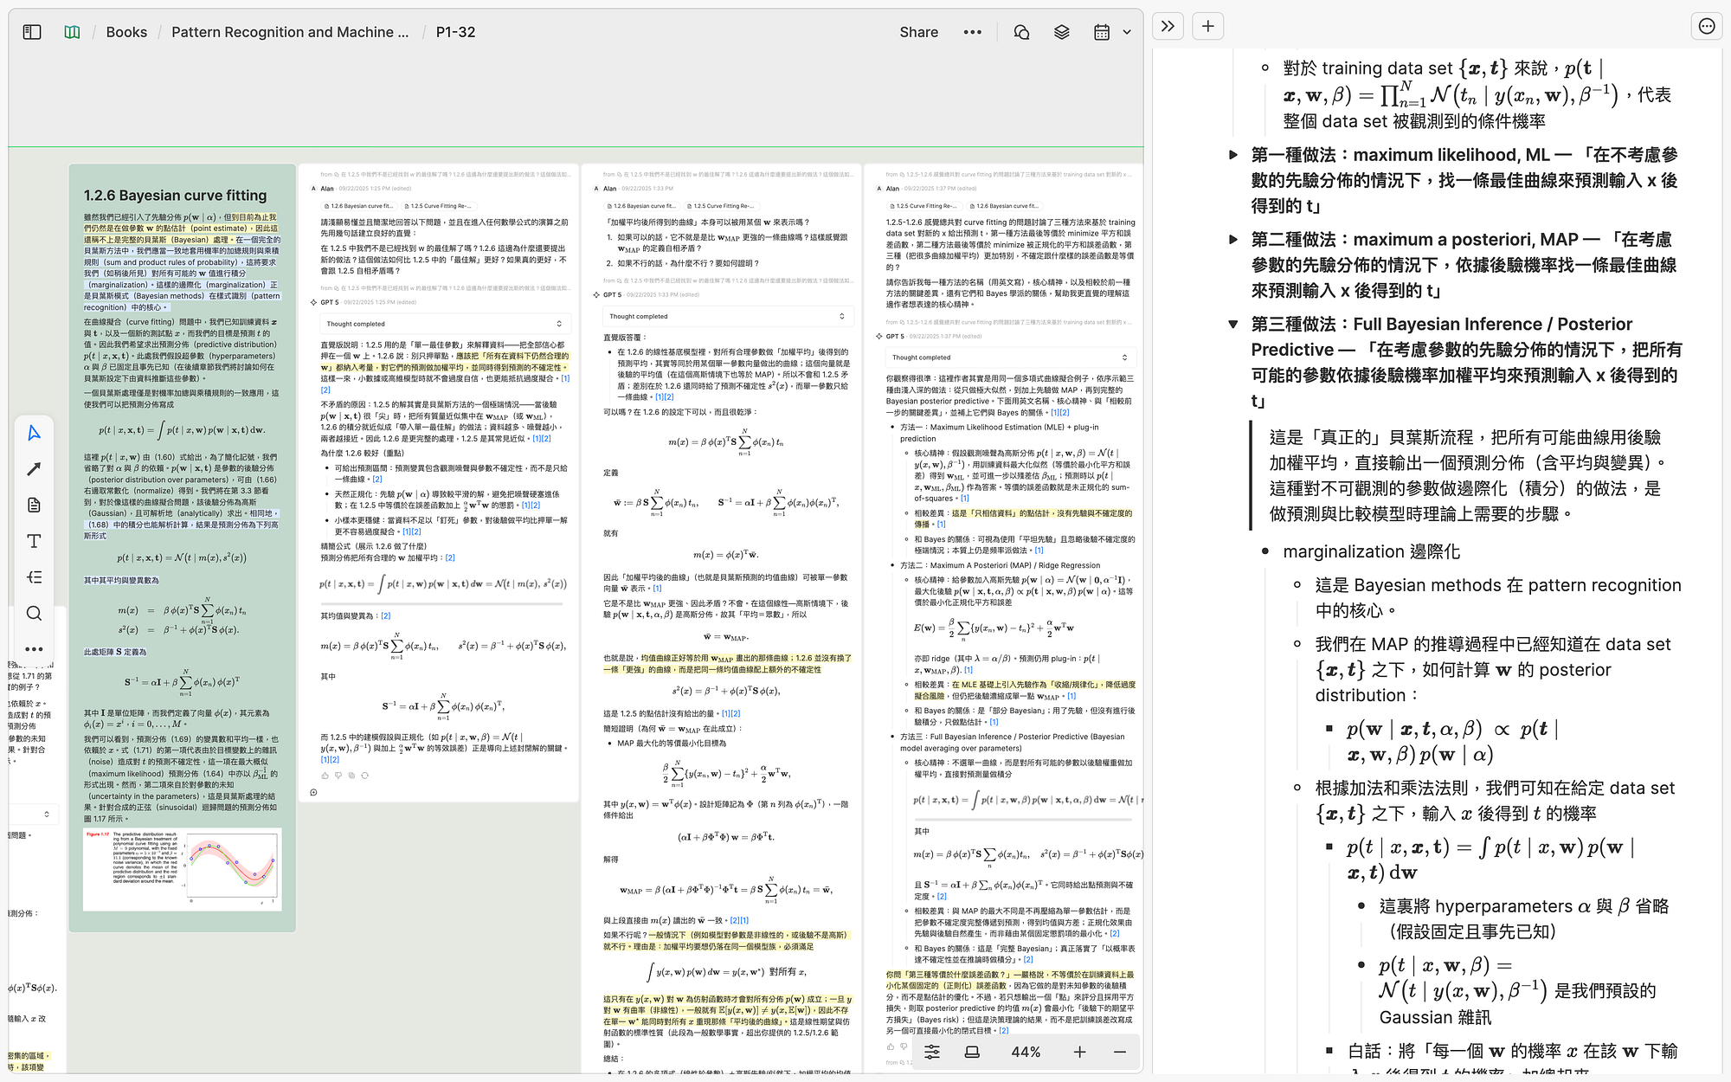Open the P1-32 breadcrumb item
1731x1082 pixels.
point(455,32)
